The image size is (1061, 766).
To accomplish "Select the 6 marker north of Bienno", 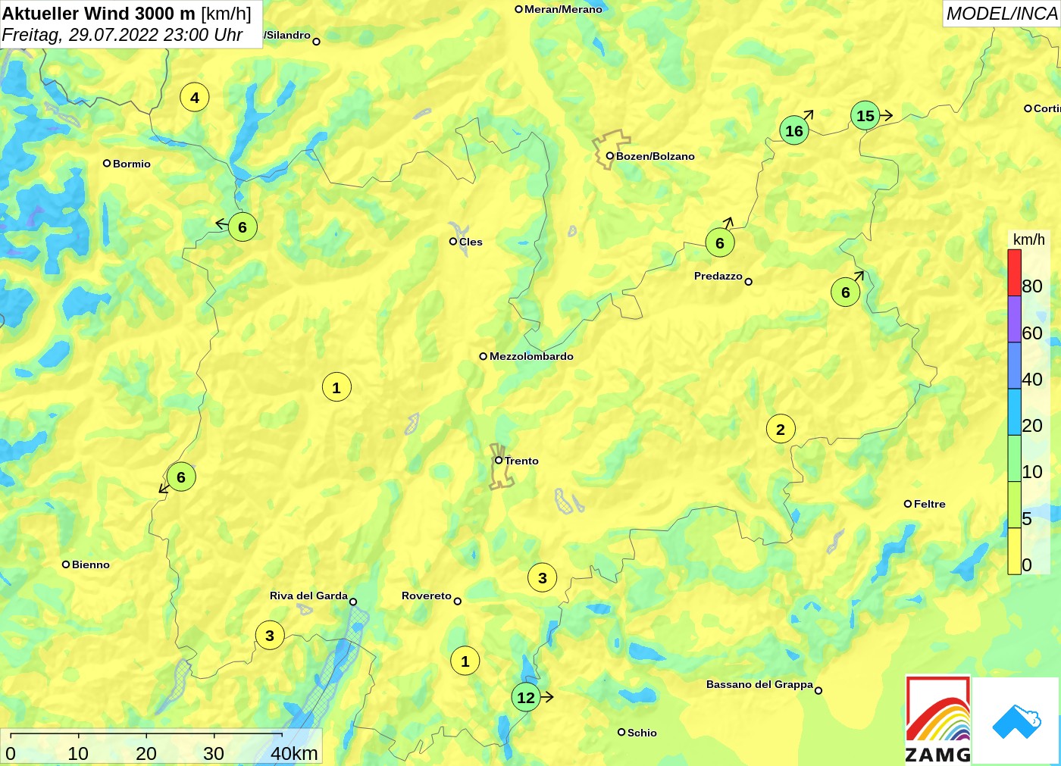I will coord(181,477).
